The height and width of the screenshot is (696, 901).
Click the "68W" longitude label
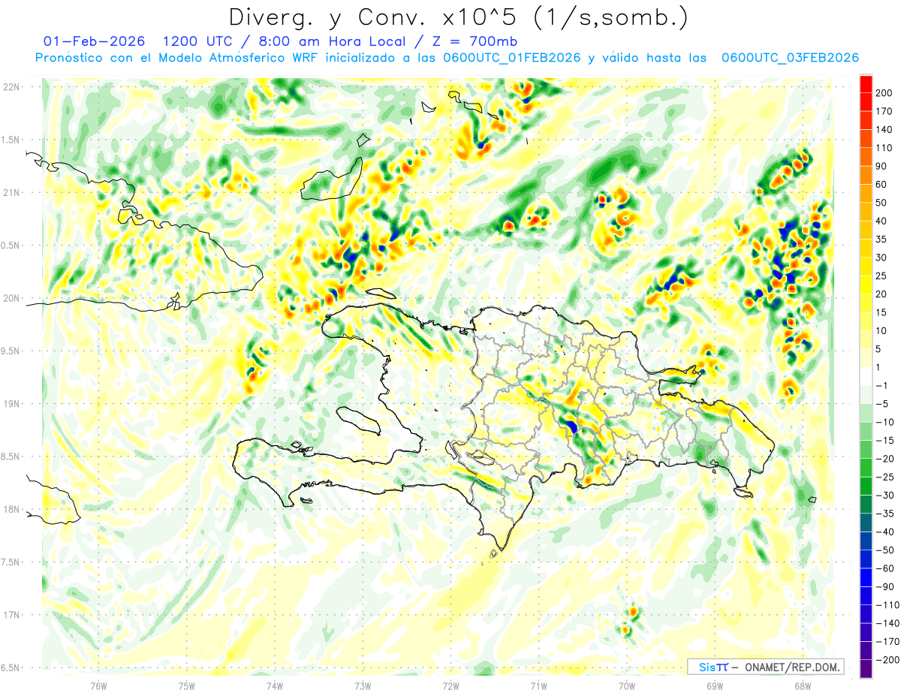tap(803, 686)
